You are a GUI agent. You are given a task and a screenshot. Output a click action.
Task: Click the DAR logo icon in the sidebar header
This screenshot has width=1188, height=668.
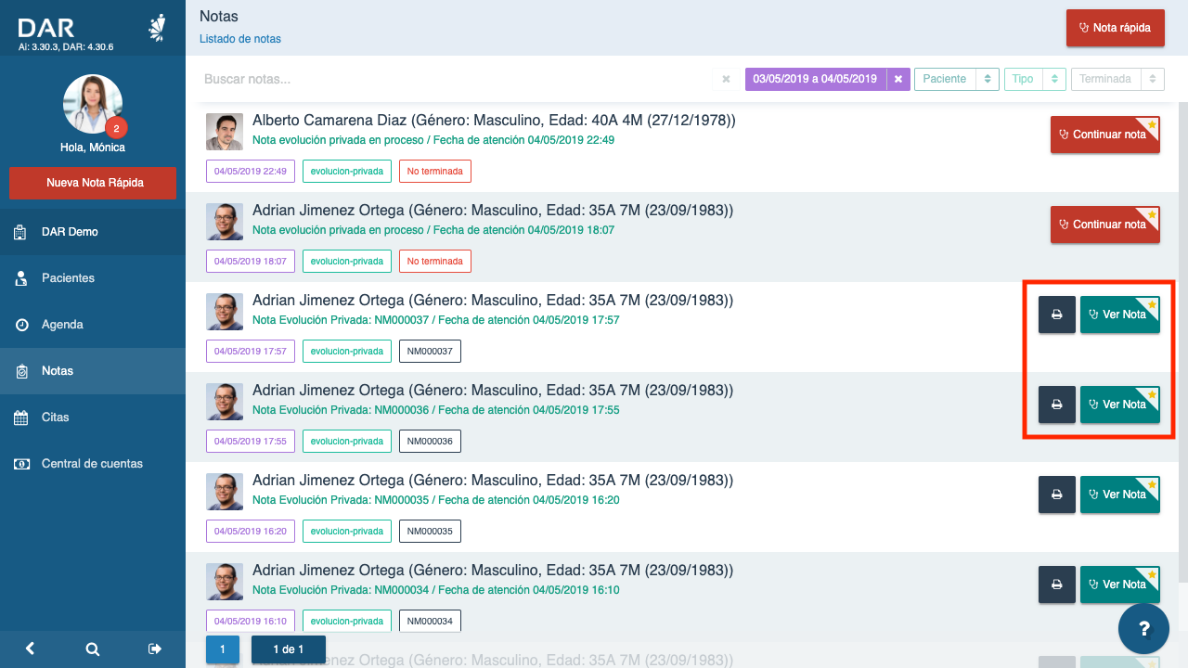click(x=158, y=29)
